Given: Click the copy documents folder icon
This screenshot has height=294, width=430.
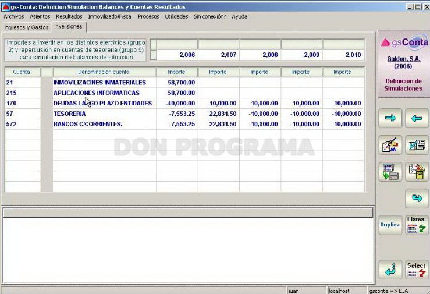Looking at the screenshot, I should [417, 172].
